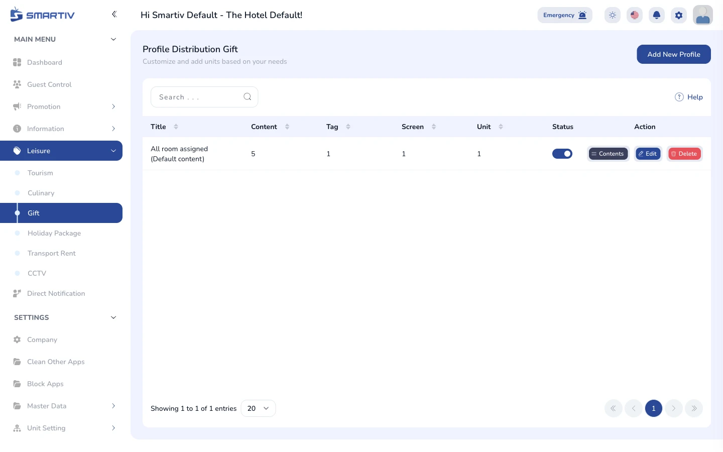Toggle status of All room assigned profile
The width and height of the screenshot is (723, 452).
click(x=562, y=154)
